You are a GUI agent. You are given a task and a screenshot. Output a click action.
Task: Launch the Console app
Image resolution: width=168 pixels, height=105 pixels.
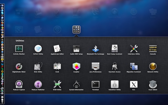(x=153, y=49)
